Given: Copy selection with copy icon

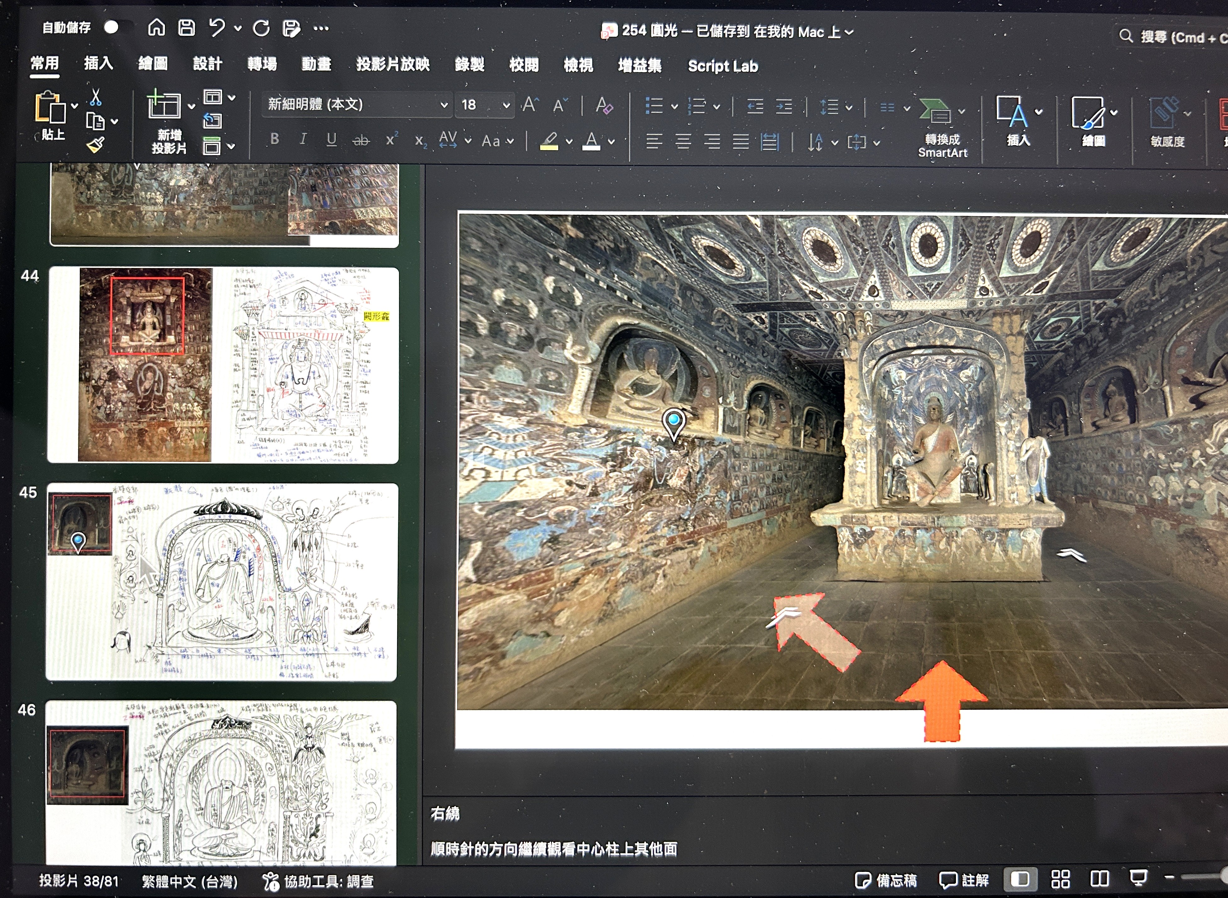Looking at the screenshot, I should (x=95, y=121).
